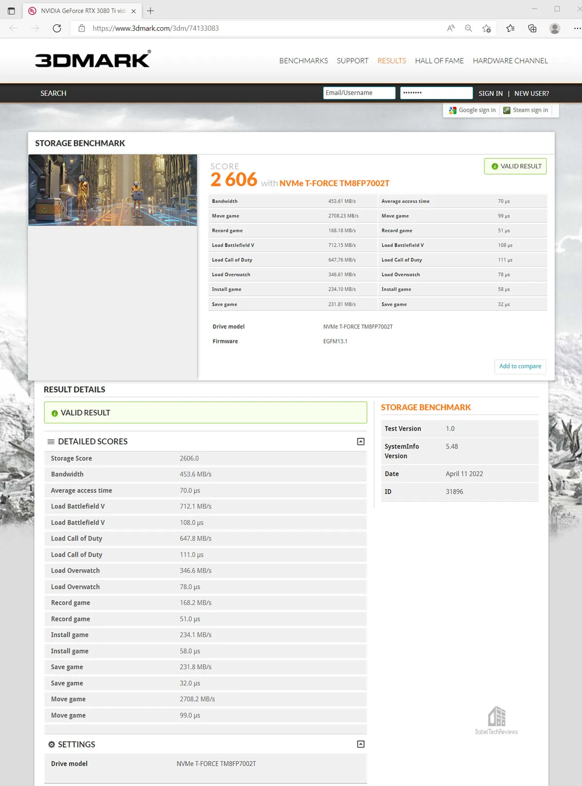Click the Email/Username input field
The image size is (582, 786).
pos(359,93)
